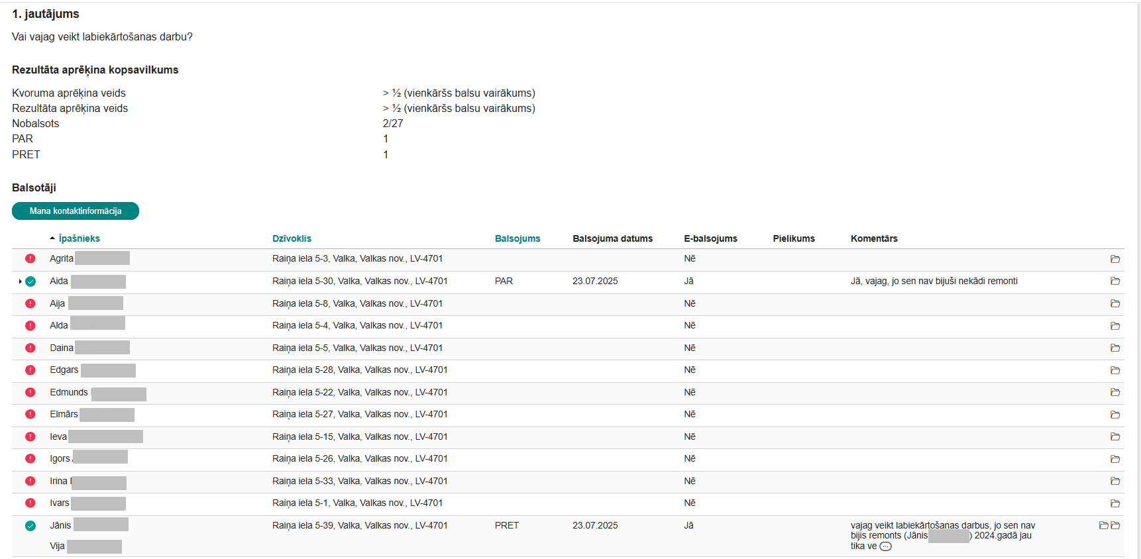Click red warning status icon beside Ivars
This screenshot has height=559, width=1141.
pyautogui.click(x=30, y=503)
